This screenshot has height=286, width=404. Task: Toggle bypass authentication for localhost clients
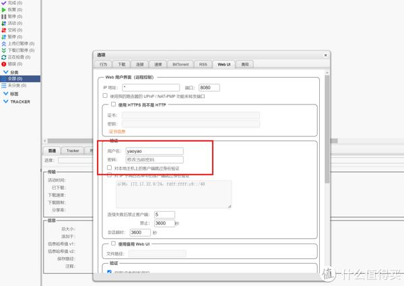pyautogui.click(x=109, y=167)
